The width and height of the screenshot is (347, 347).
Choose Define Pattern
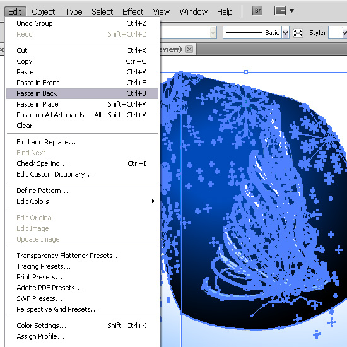tap(82, 191)
